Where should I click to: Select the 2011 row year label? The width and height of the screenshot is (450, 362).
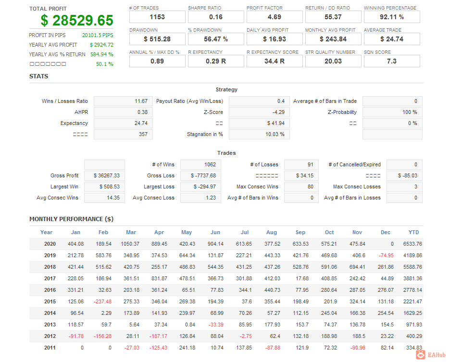click(x=50, y=348)
